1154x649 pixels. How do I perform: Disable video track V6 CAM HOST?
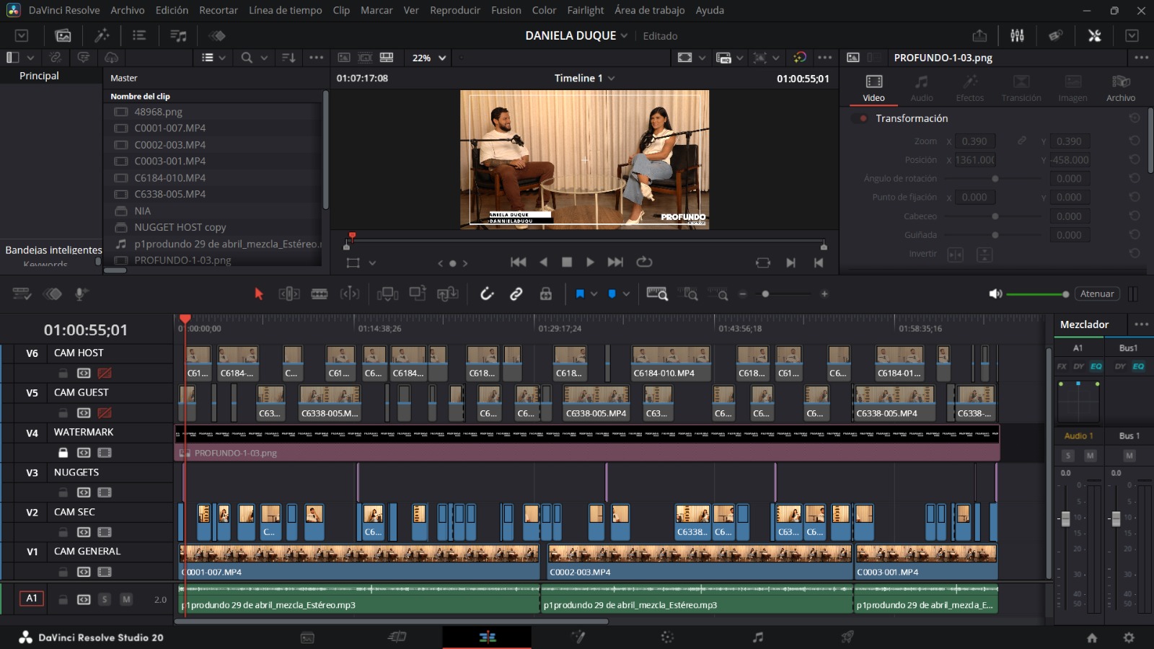pyautogui.click(x=105, y=373)
